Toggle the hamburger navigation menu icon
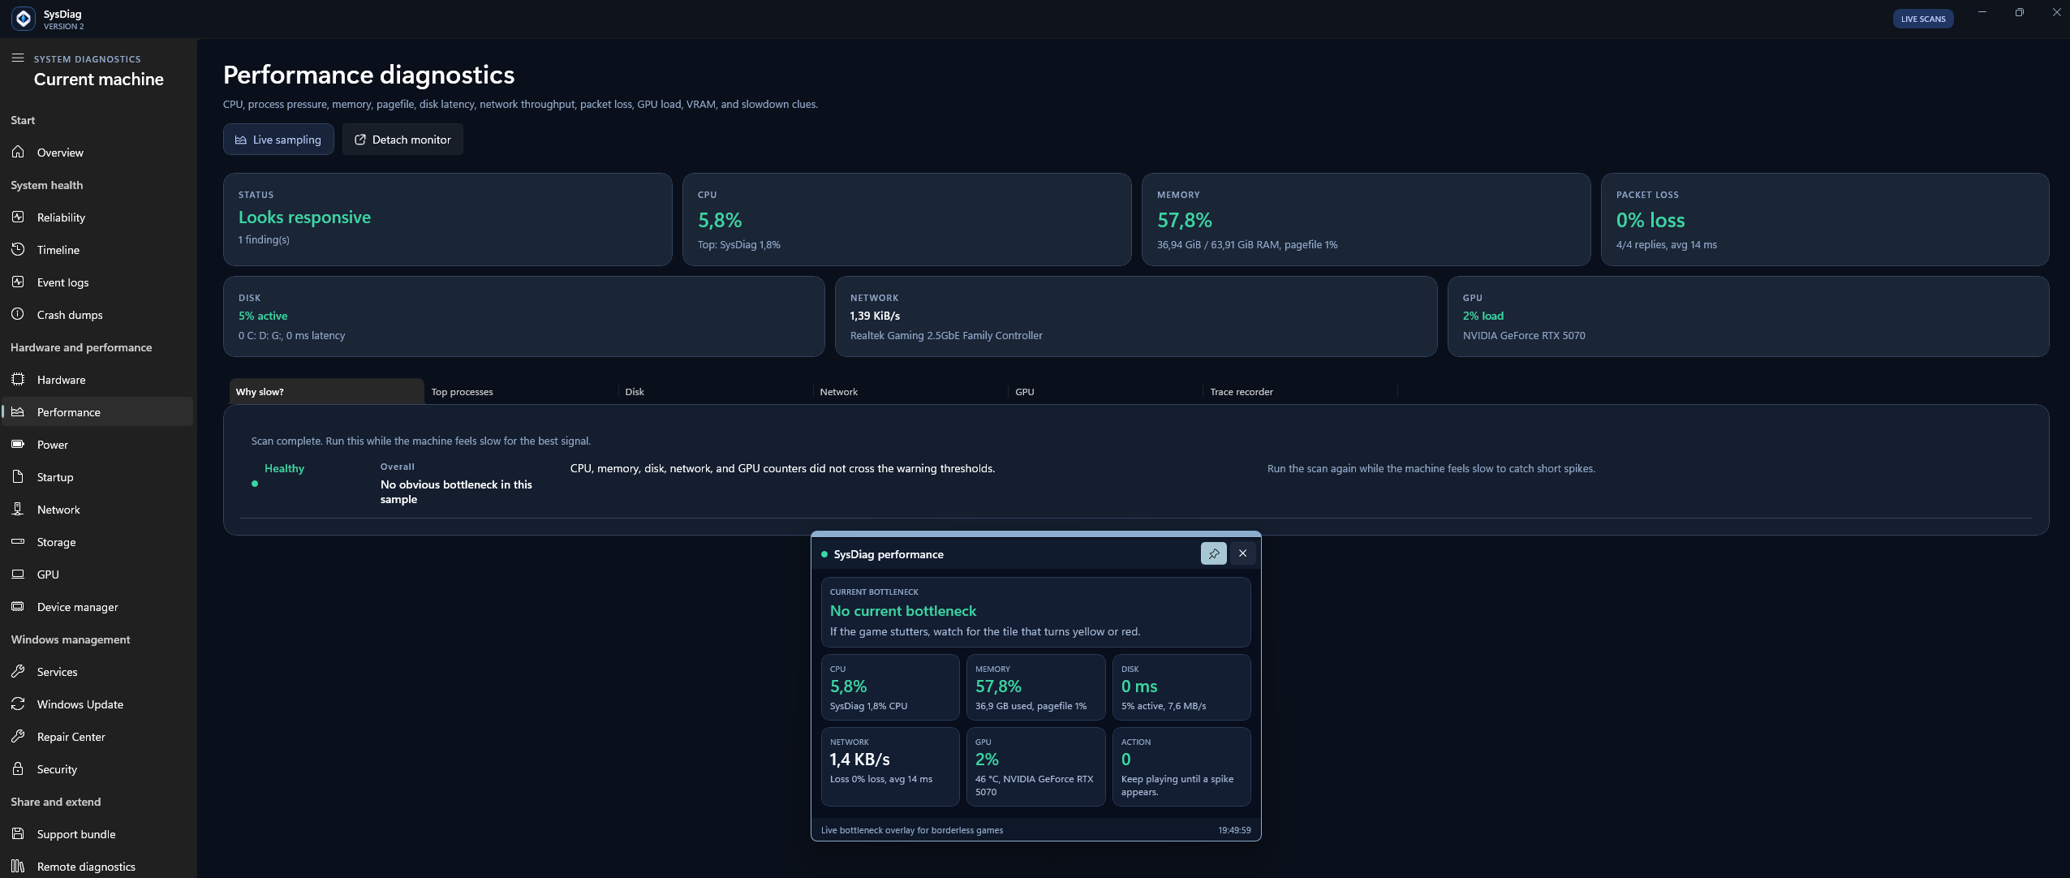 click(18, 58)
